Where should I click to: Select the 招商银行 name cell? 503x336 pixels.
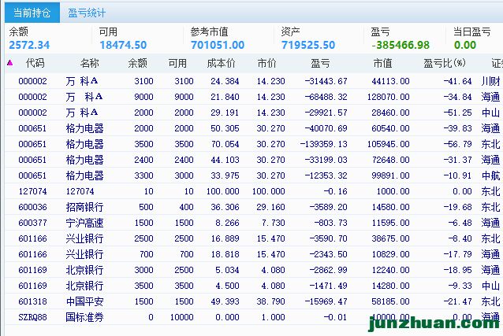pos(84,207)
